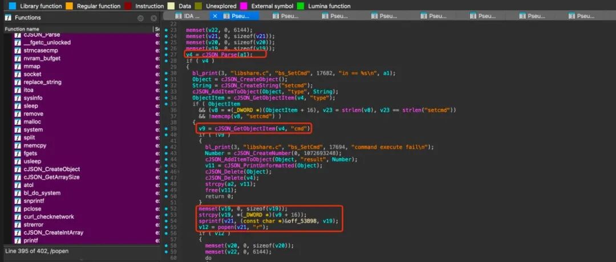Click the function icon beside itoa
This screenshot has width=616, height=262.
pyautogui.click(x=17, y=90)
